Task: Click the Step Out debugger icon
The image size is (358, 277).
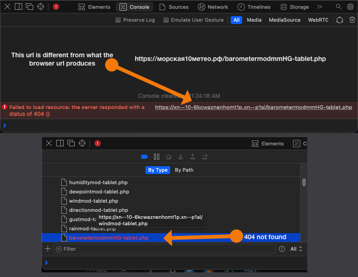Action: (x=192, y=157)
